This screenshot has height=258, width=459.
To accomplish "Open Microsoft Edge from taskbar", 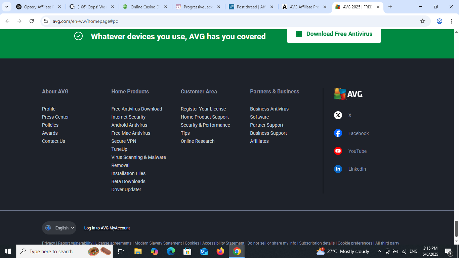I will click(x=171, y=251).
